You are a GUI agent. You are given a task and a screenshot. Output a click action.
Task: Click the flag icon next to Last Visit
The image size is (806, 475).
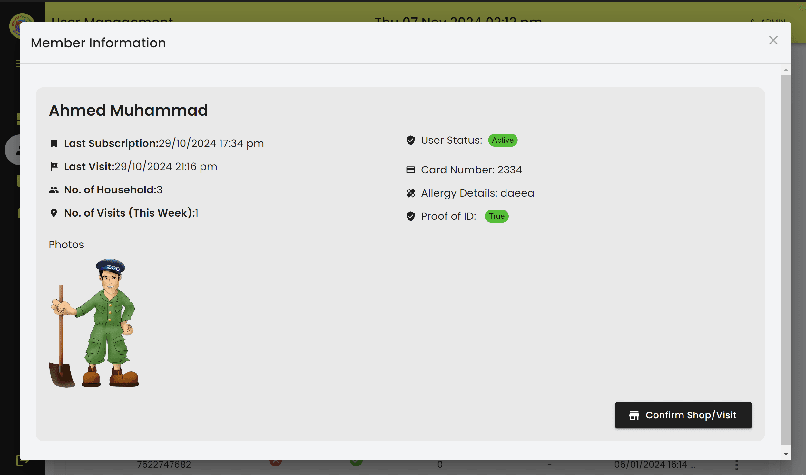[54, 167]
